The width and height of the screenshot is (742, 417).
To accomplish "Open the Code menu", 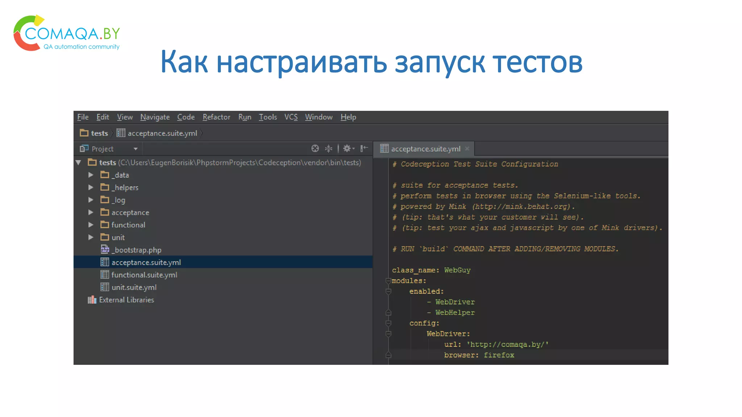I will pos(186,117).
